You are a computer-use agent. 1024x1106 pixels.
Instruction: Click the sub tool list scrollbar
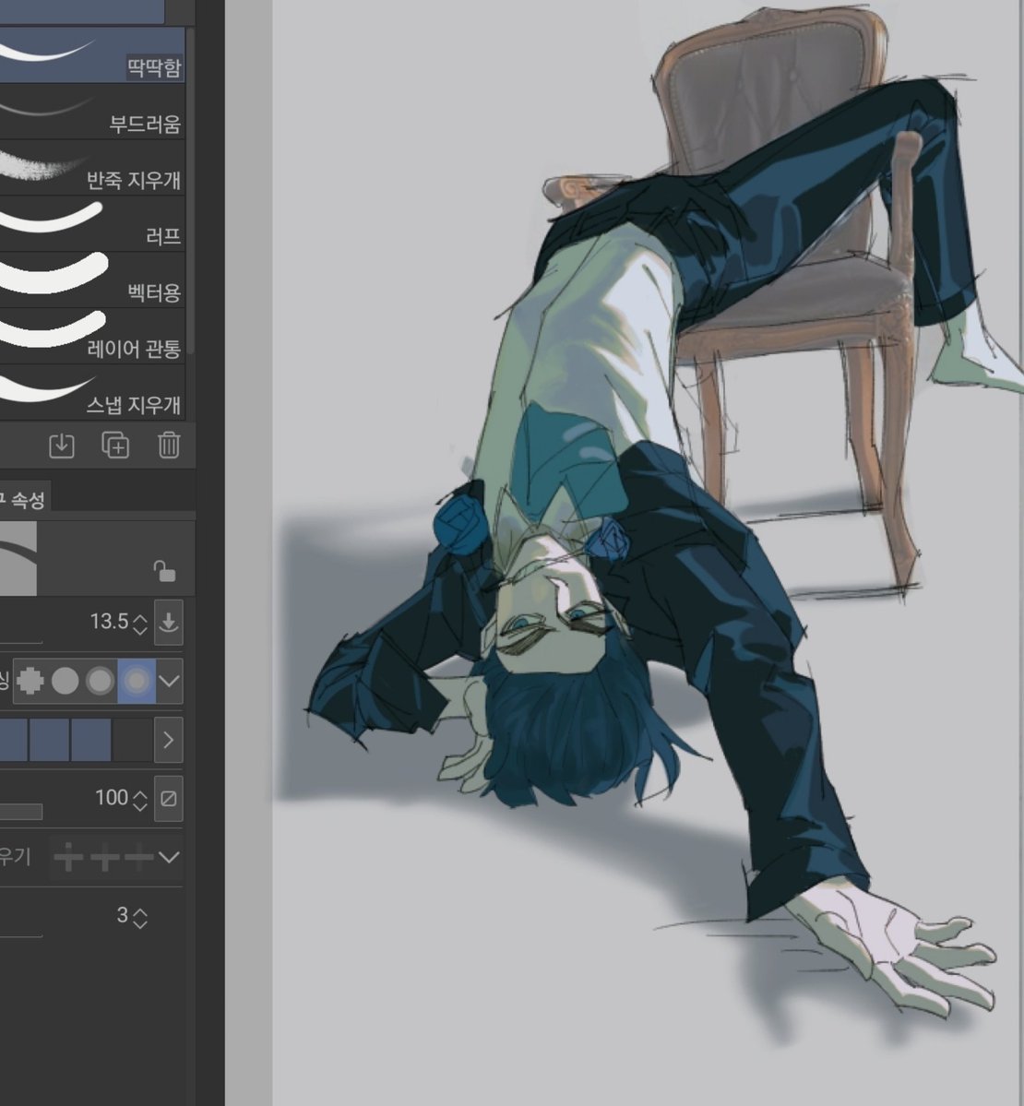[190, 190]
